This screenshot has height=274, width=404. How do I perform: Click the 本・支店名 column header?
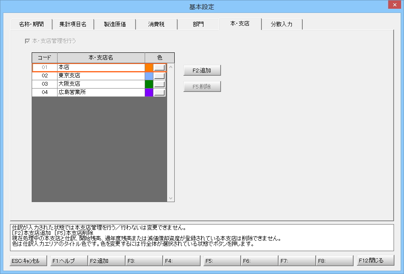(x=101, y=58)
